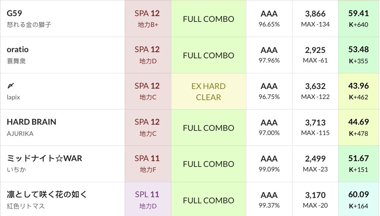Viewport: 380px width, 216px height.
Task: Click the FULL COMBO lamp for G59
Action: coord(208,19)
